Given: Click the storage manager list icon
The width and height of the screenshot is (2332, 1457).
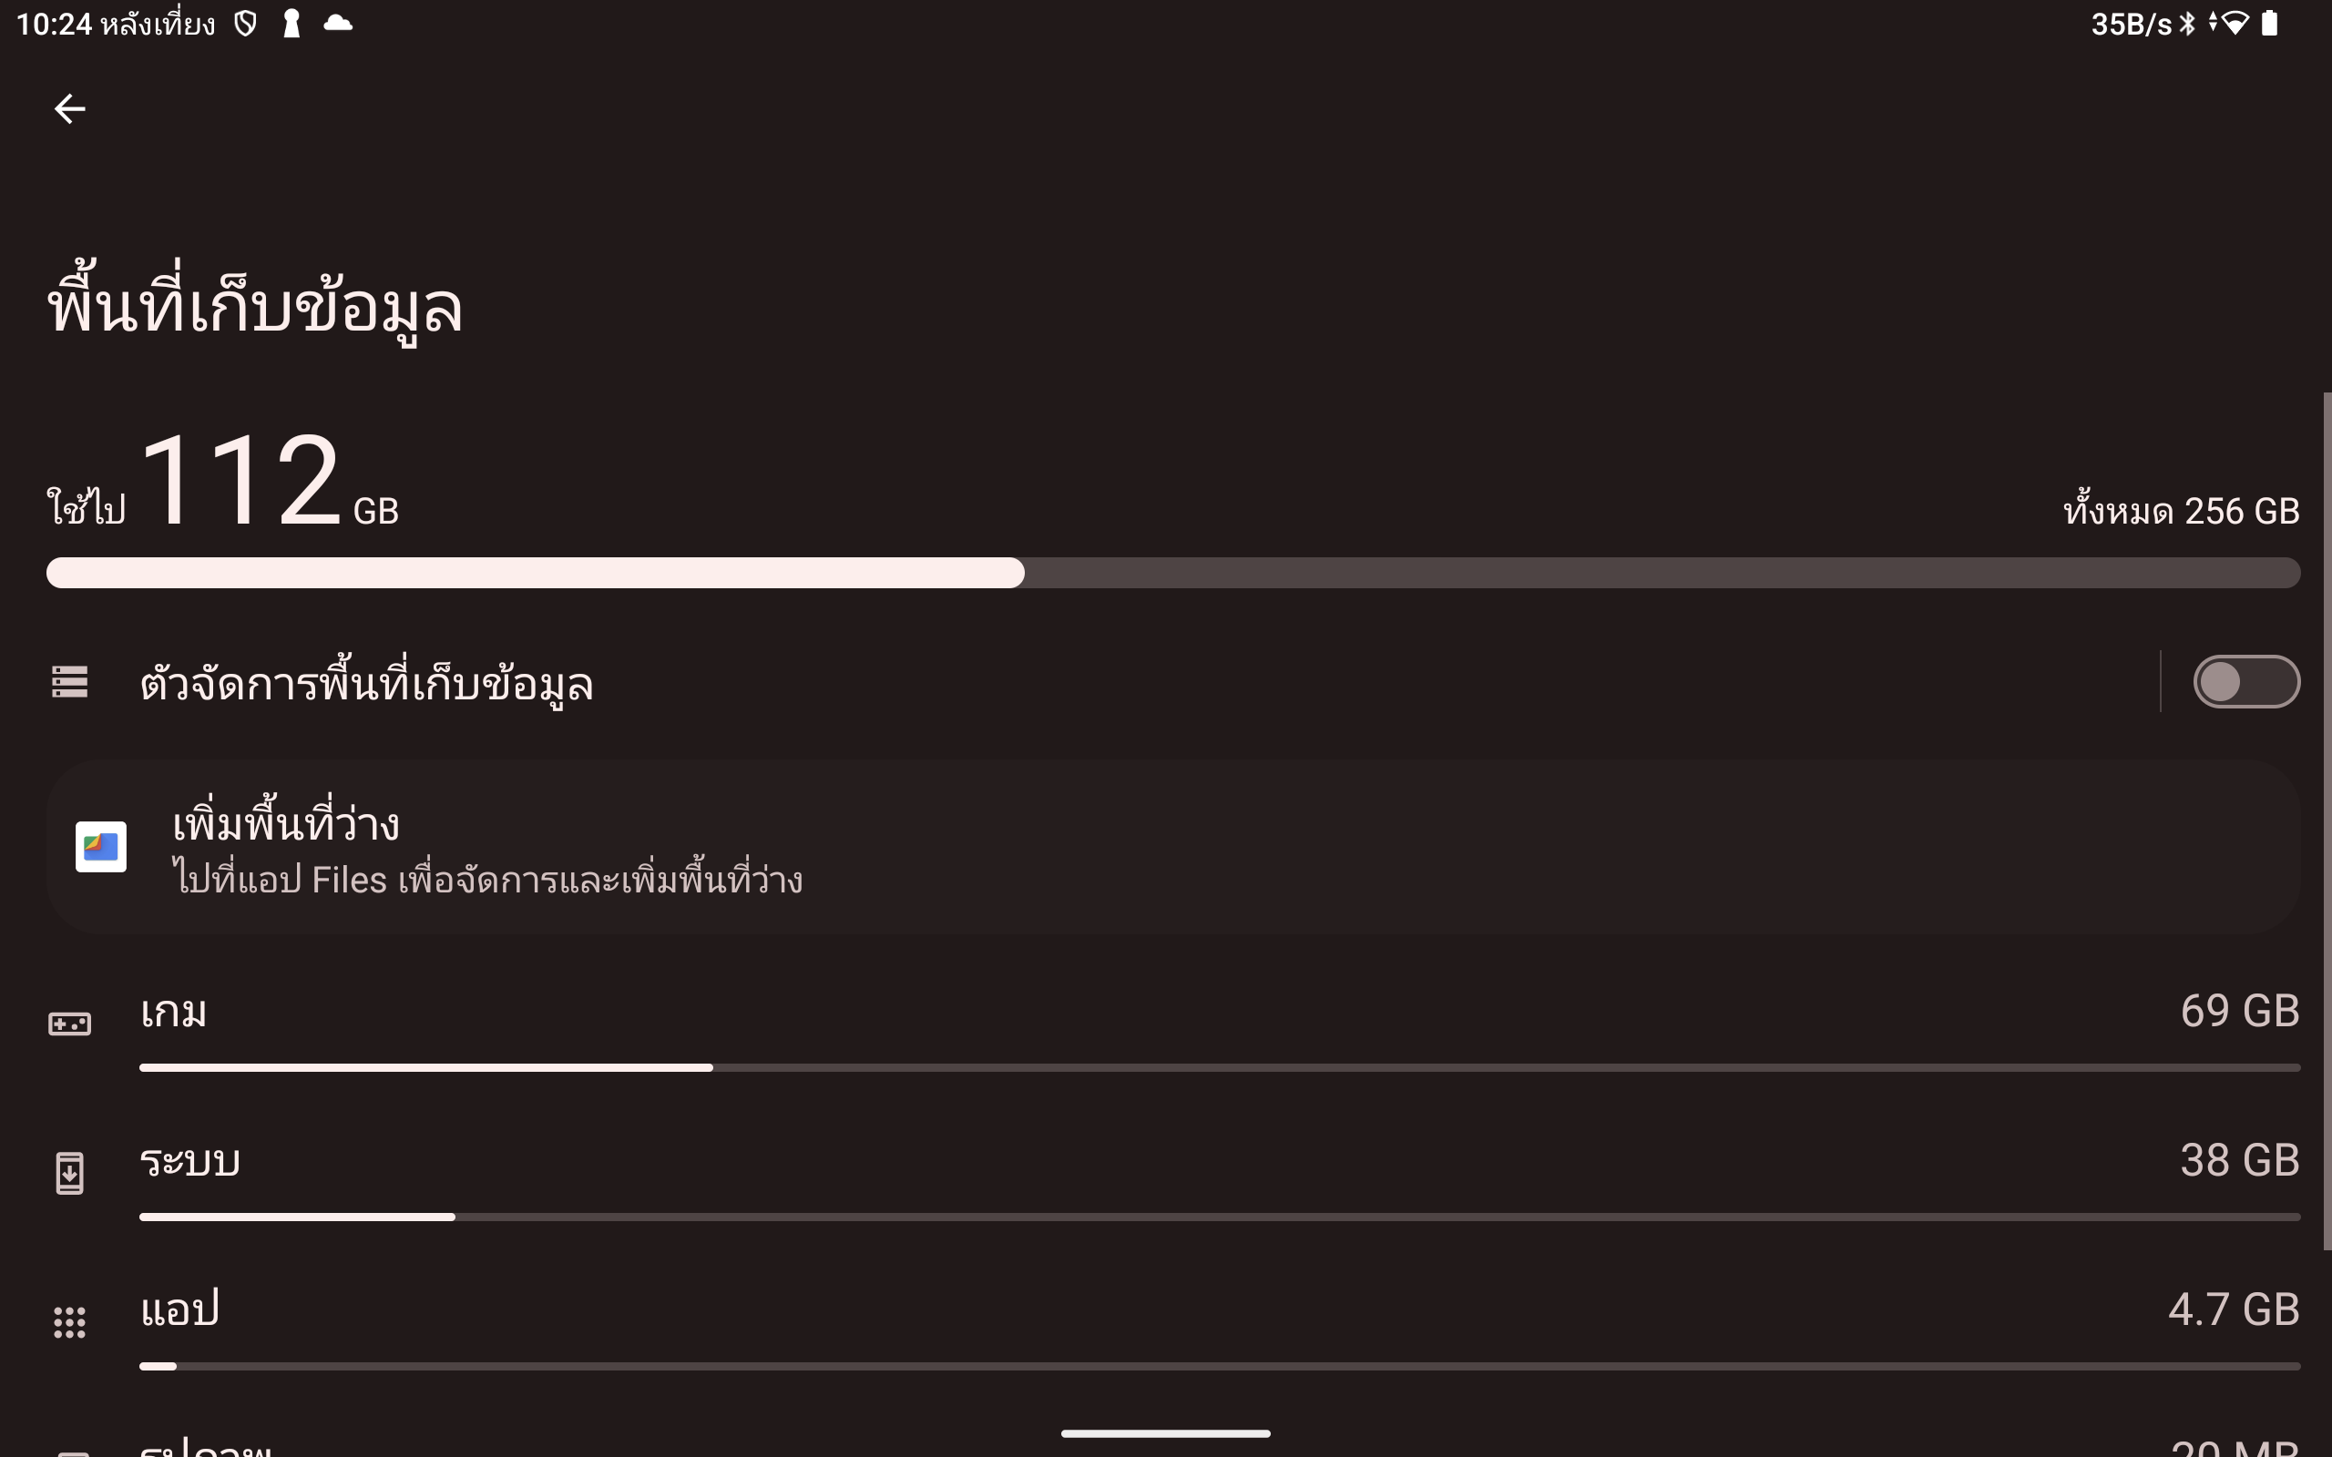Looking at the screenshot, I should coord(69,681).
